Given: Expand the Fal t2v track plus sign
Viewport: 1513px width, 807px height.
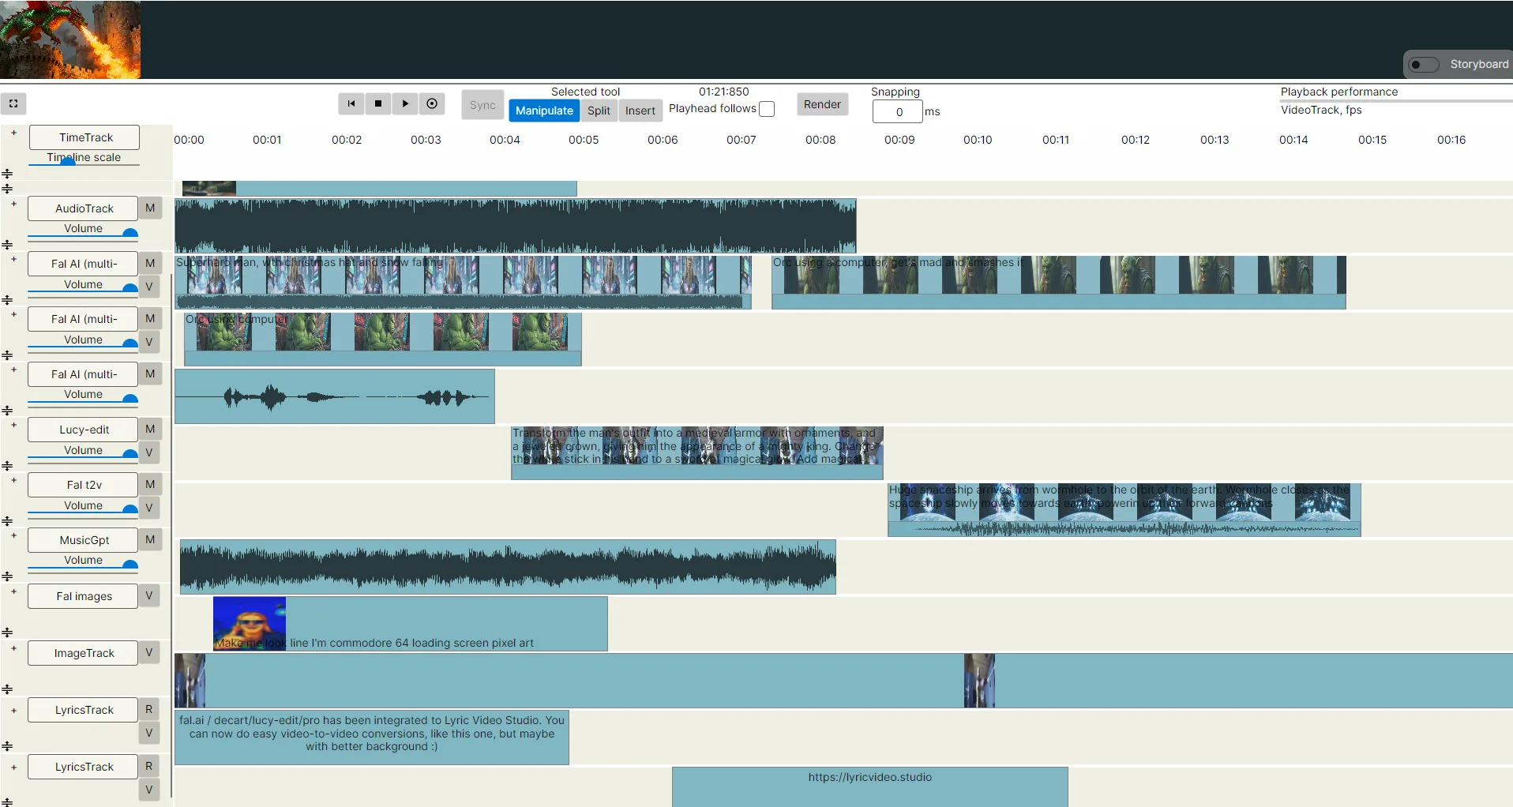Looking at the screenshot, I should tap(13, 480).
